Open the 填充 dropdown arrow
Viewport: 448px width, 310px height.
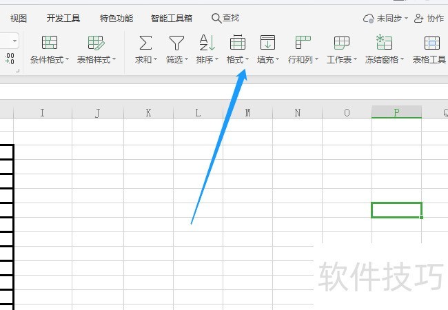[x=278, y=59]
